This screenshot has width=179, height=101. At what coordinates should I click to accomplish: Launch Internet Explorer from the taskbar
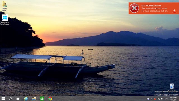(26, 98)
